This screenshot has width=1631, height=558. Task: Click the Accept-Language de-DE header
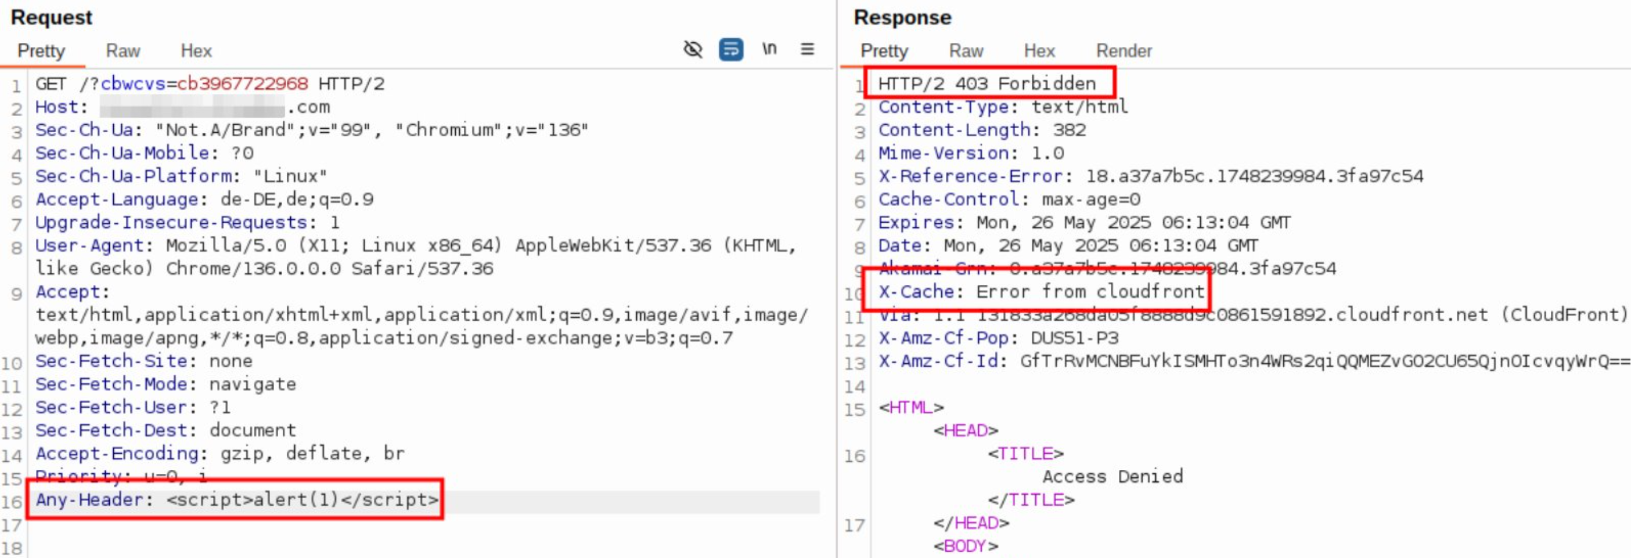(x=204, y=200)
